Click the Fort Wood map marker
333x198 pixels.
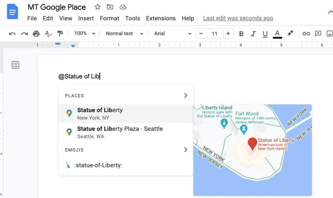(x=243, y=129)
